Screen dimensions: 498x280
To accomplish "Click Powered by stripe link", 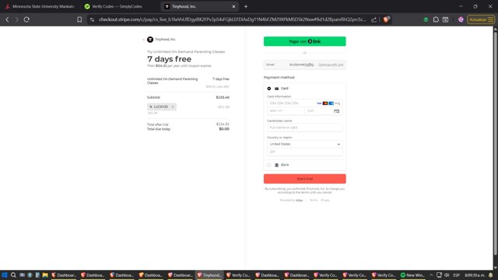I will coord(291,201).
